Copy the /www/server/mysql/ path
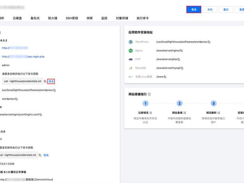 point(182,68)
